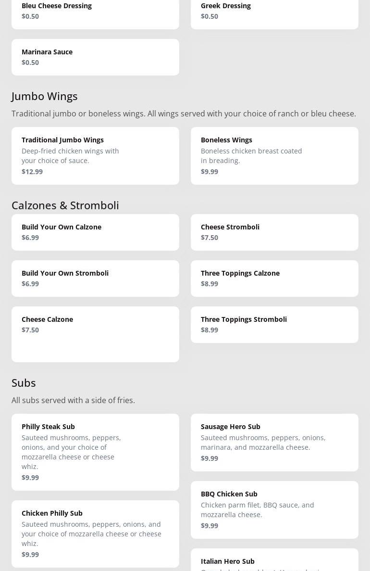
Task: Open Three Toppings Stromboli item
Action: 274,324
